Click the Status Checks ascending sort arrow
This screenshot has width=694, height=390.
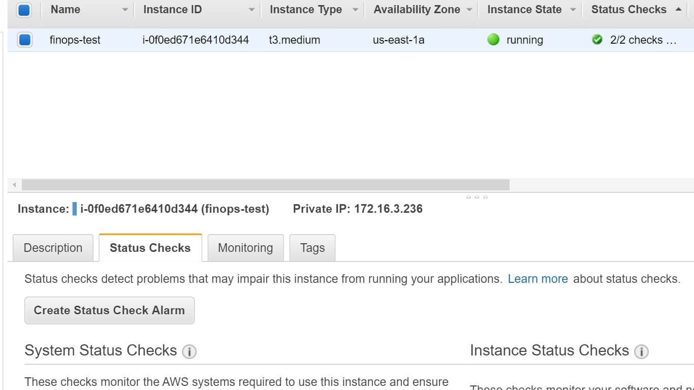[680, 9]
